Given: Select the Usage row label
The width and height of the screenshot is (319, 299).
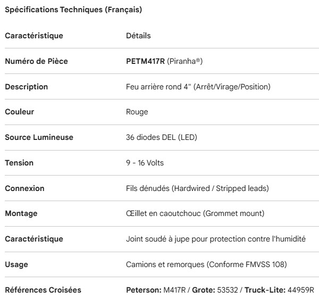Looking at the screenshot, I should 17,264.
